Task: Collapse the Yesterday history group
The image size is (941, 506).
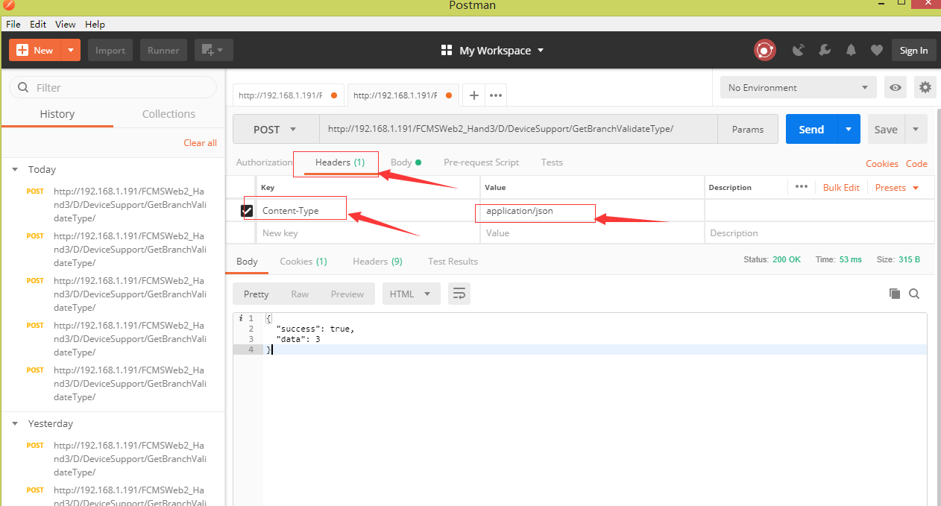Action: 15,423
